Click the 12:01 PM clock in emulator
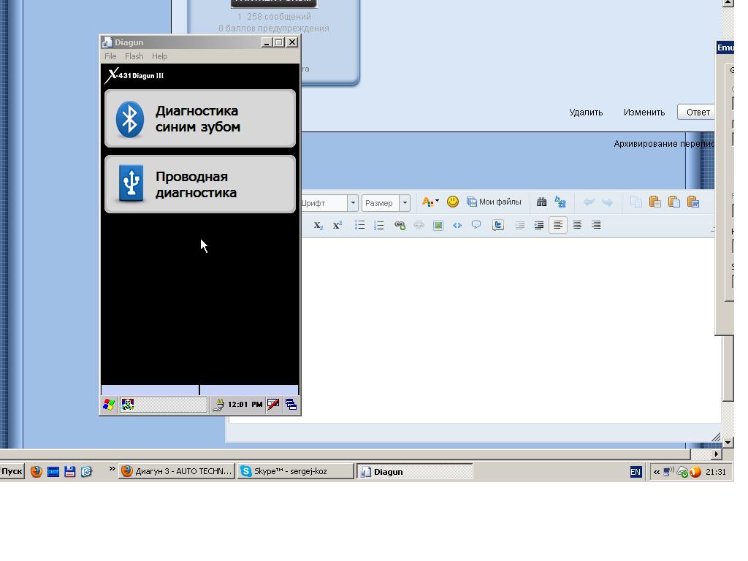This screenshot has height=561, width=748. tap(245, 405)
